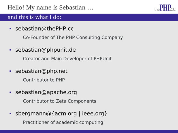Click the 'and this is what I do:' subtitle
The height and width of the screenshot is (133, 178).
pos(34,17)
